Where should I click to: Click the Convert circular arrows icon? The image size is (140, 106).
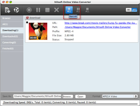point(17,10)
